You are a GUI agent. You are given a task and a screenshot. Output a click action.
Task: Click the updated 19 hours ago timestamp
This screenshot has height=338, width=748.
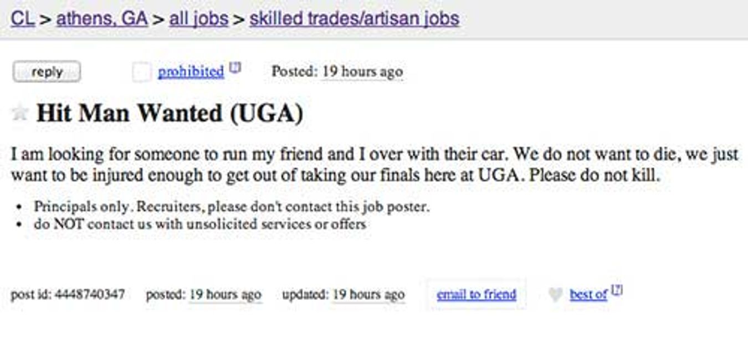tap(368, 295)
